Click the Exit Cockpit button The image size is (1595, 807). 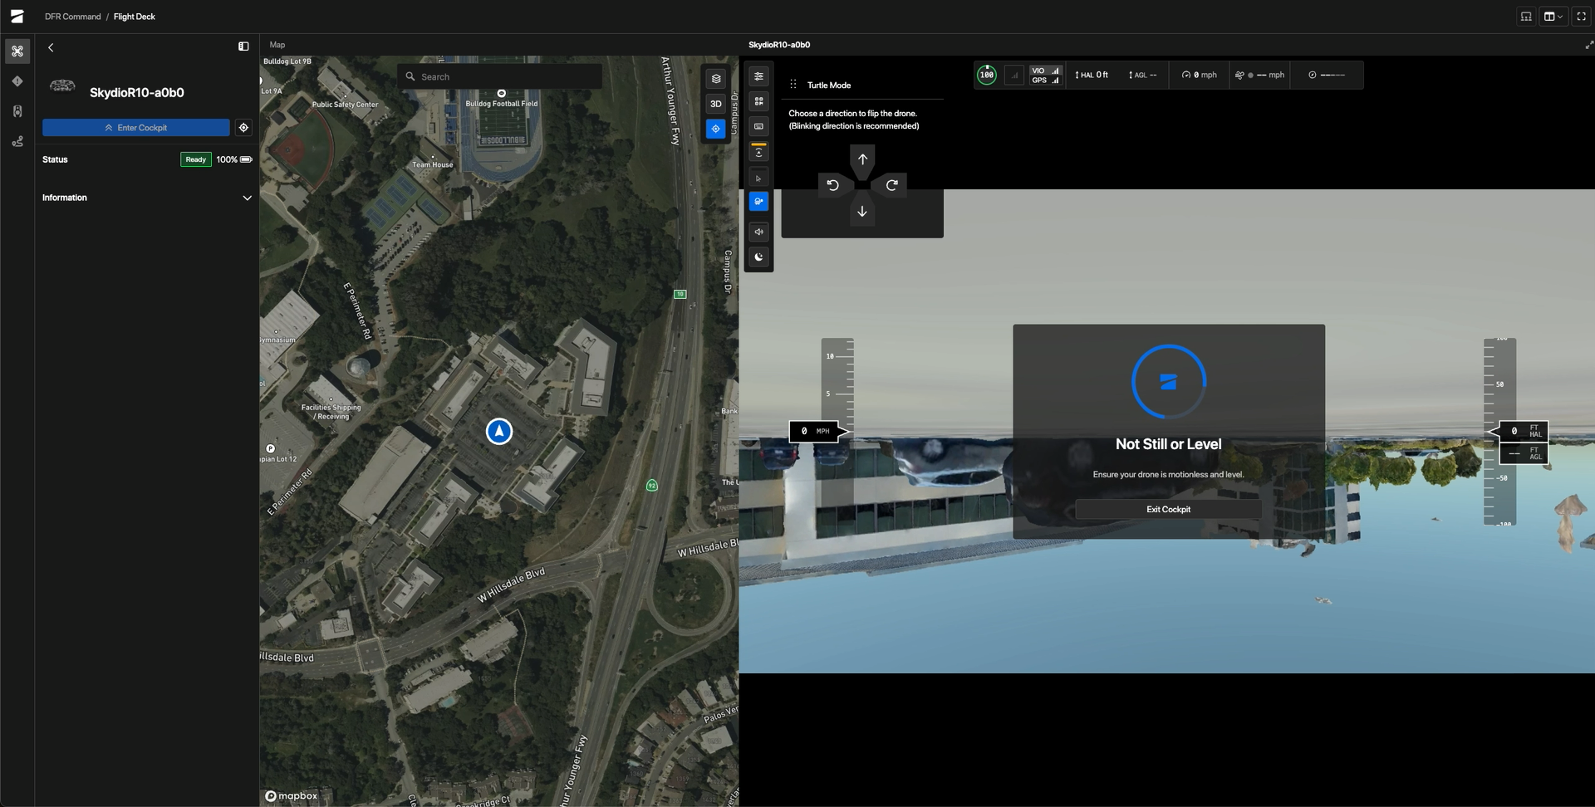pyautogui.click(x=1168, y=510)
